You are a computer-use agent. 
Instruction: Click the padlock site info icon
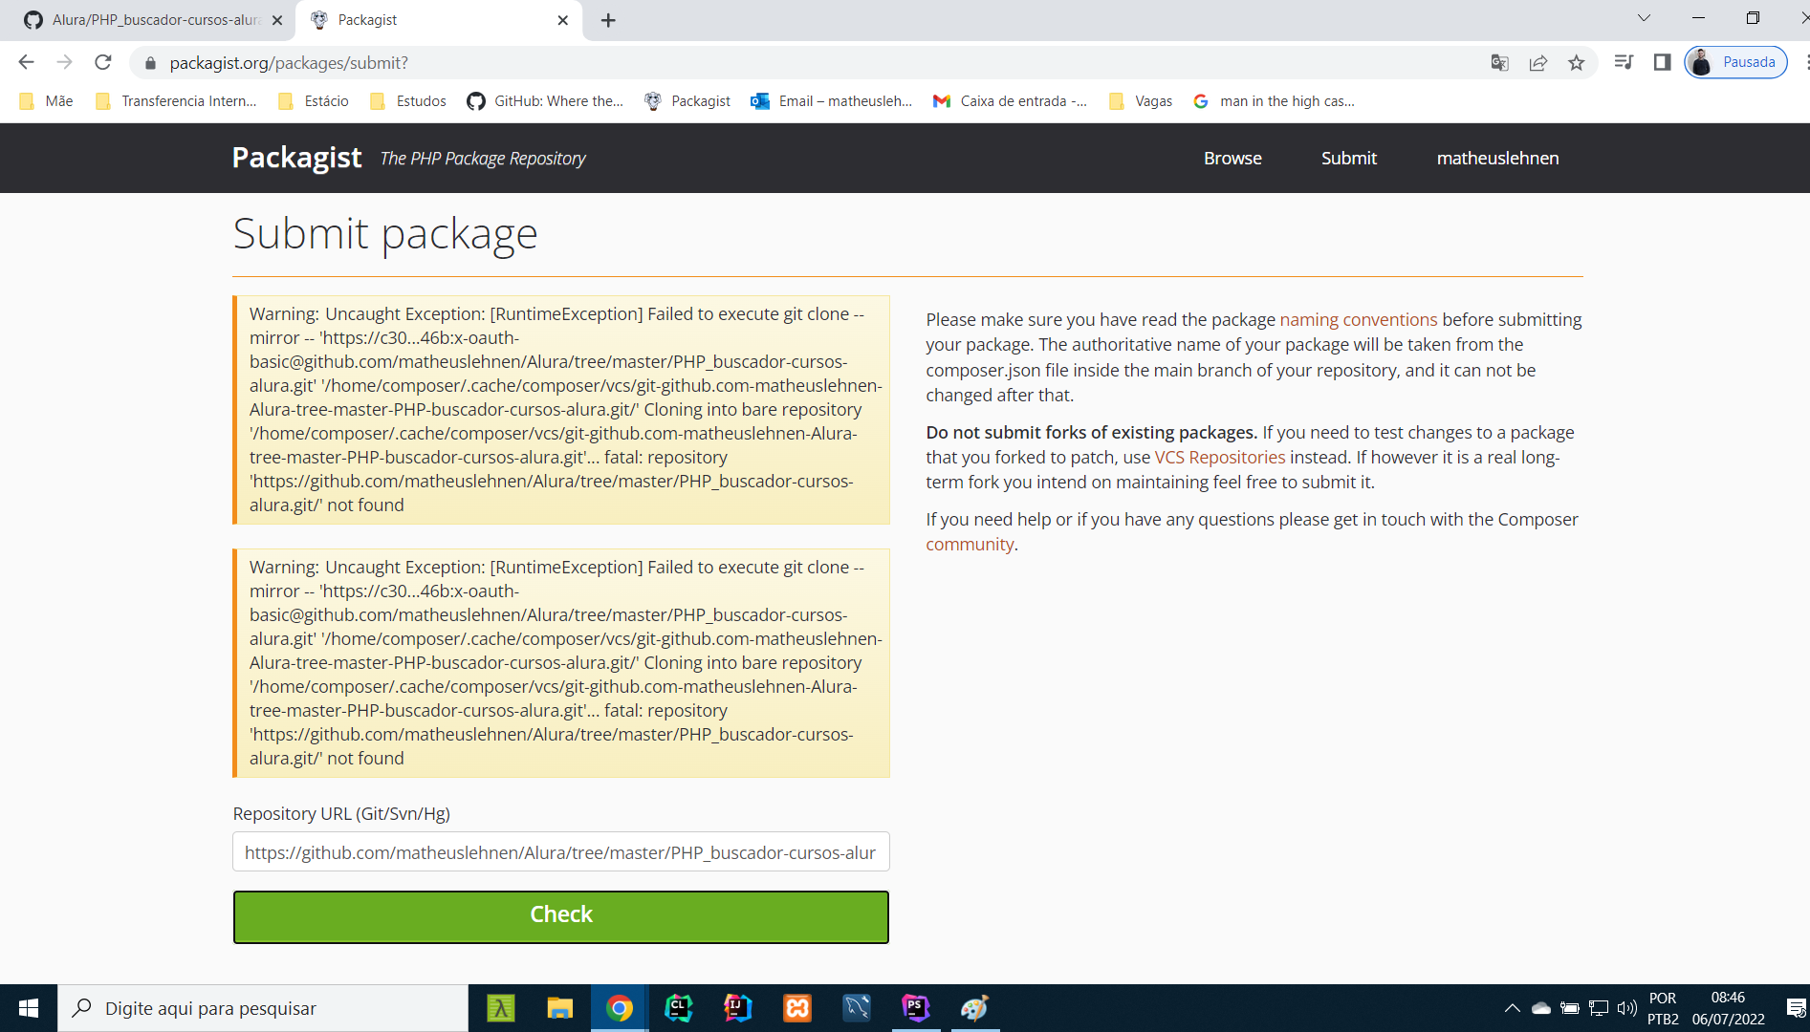point(150,63)
